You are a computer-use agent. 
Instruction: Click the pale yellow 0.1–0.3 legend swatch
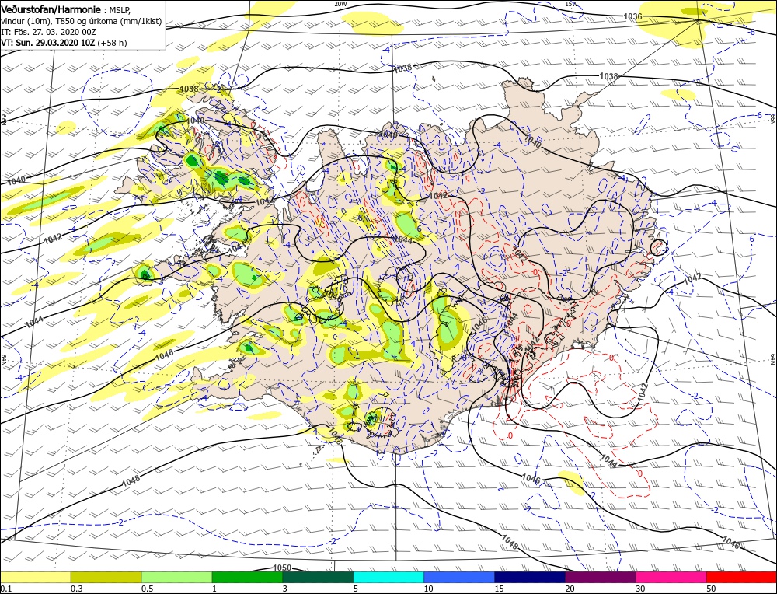[x=35, y=577]
